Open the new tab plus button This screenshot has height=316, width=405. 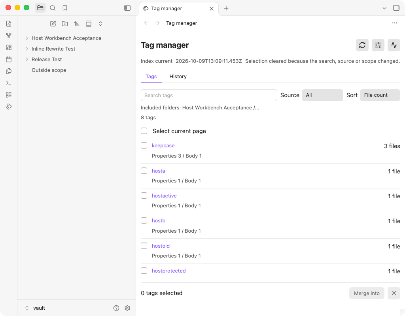(x=226, y=8)
